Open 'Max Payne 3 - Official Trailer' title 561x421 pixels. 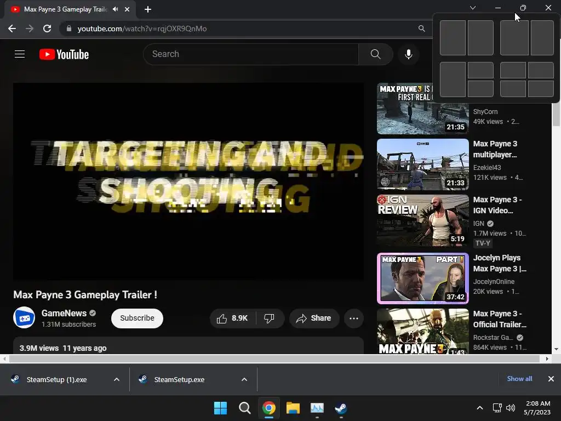coord(500,319)
